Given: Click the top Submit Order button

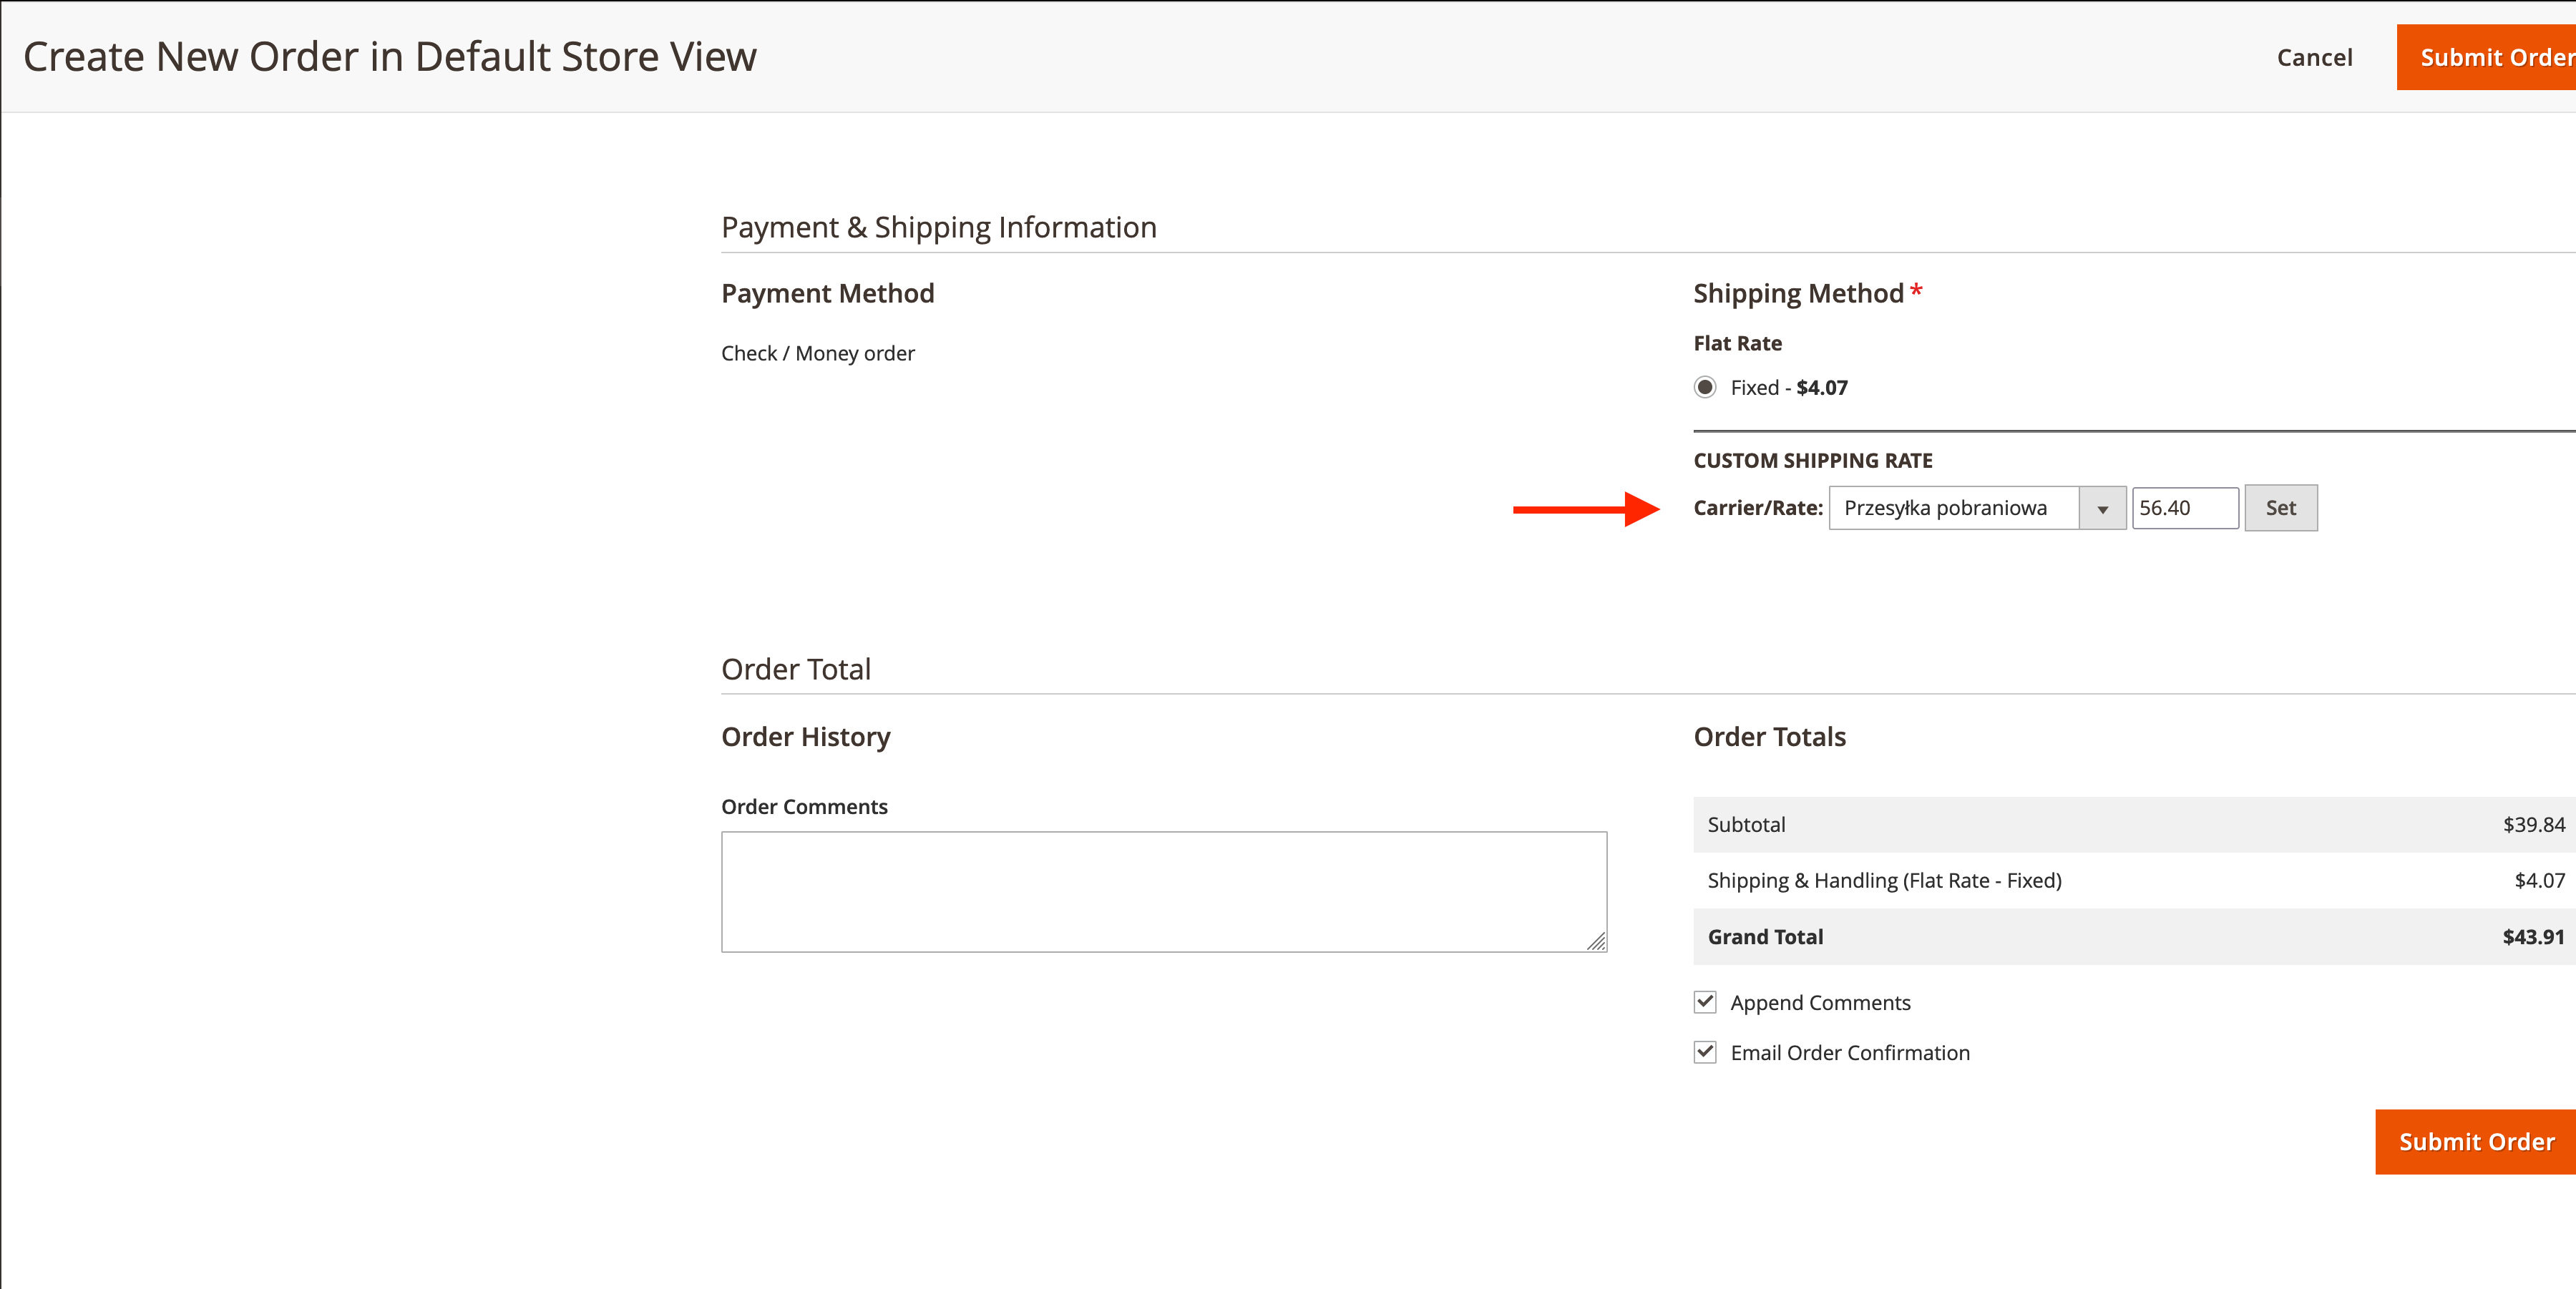Looking at the screenshot, I should pyautogui.click(x=2488, y=58).
